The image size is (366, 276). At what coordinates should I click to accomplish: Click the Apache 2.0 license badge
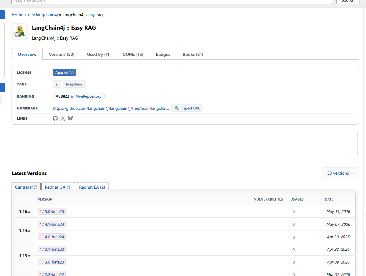click(64, 72)
